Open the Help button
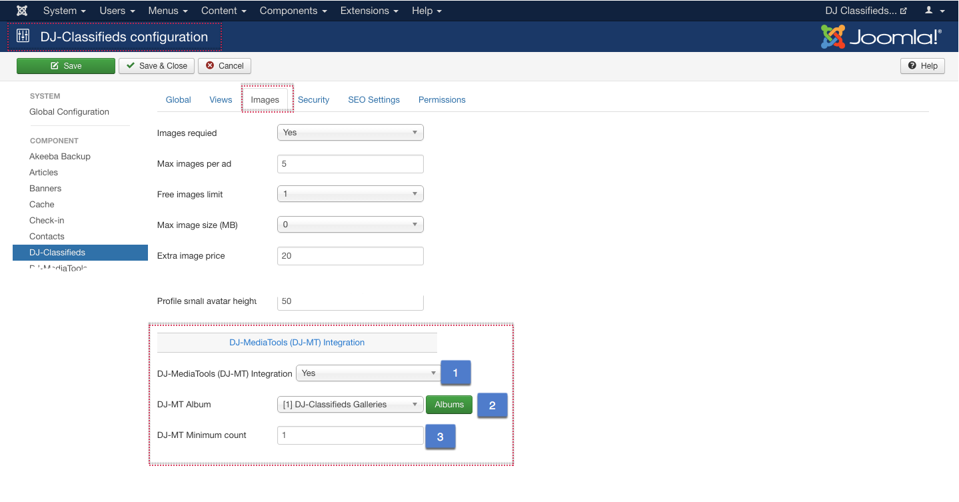Viewport: 959px width, 502px height. (922, 66)
